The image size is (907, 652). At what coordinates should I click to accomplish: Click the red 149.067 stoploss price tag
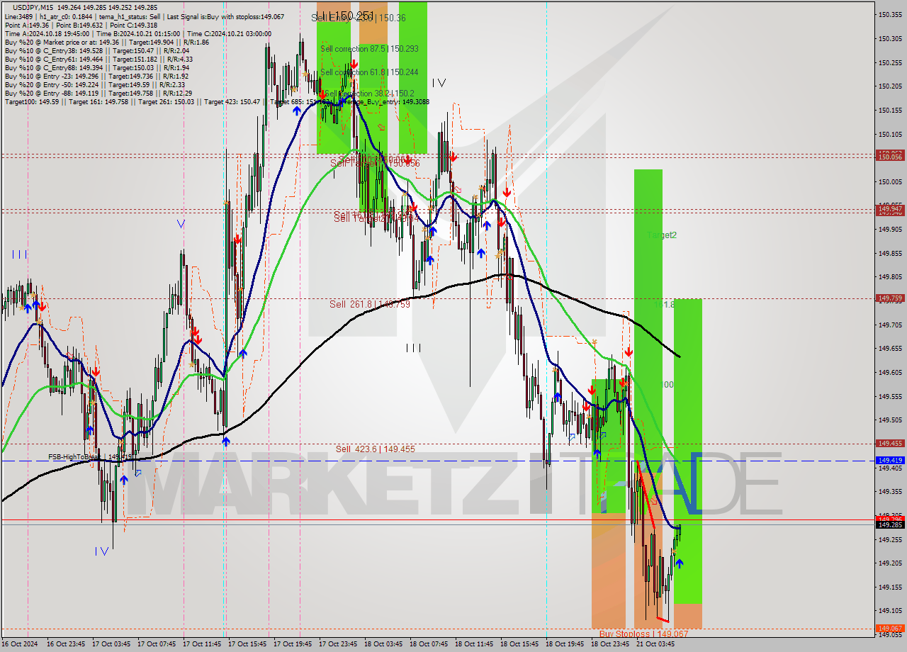tap(891, 628)
